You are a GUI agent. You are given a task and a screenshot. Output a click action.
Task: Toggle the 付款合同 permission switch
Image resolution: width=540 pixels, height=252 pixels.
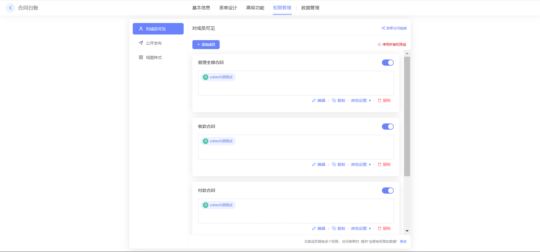coord(388,191)
